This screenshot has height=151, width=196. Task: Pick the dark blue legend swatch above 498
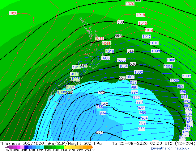pyautogui.click(x=26, y=147)
